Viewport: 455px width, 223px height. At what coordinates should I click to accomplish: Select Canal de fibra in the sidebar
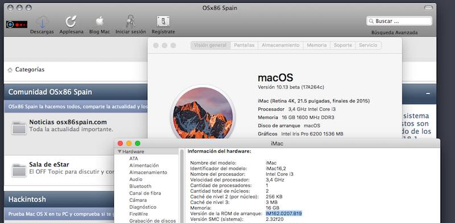tap(145, 193)
